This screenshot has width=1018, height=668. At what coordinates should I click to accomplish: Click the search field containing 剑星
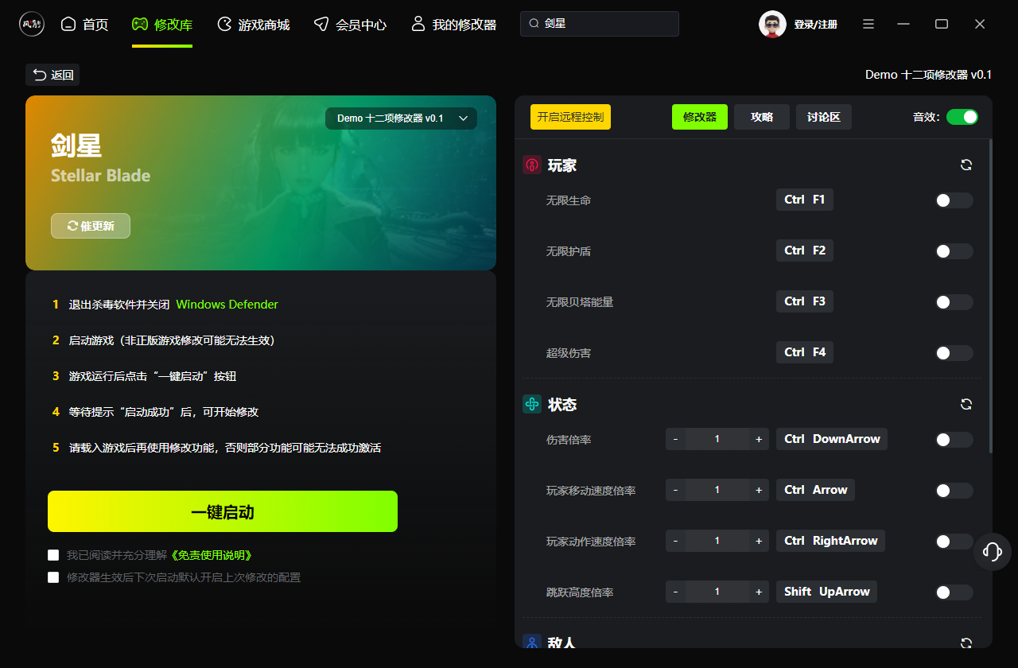coord(600,24)
